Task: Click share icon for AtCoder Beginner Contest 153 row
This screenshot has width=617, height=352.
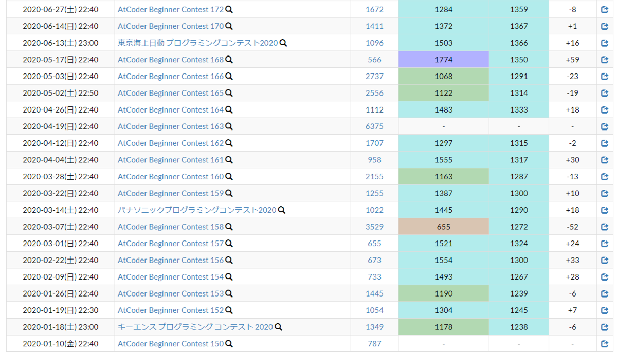Action: pyautogui.click(x=605, y=293)
